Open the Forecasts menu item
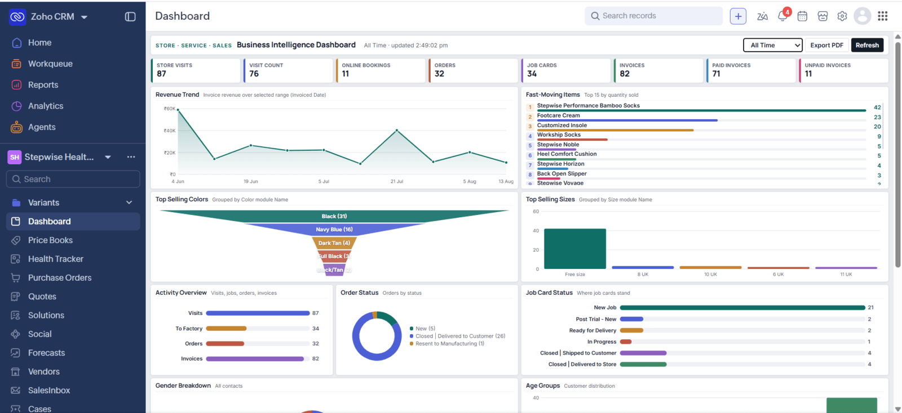Screen dimensions: 902x413 pyautogui.click(x=73, y=353)
